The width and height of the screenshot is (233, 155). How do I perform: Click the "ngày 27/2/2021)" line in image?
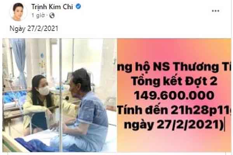174,125
